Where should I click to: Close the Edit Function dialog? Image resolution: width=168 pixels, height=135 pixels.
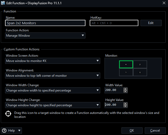tap(164, 3)
